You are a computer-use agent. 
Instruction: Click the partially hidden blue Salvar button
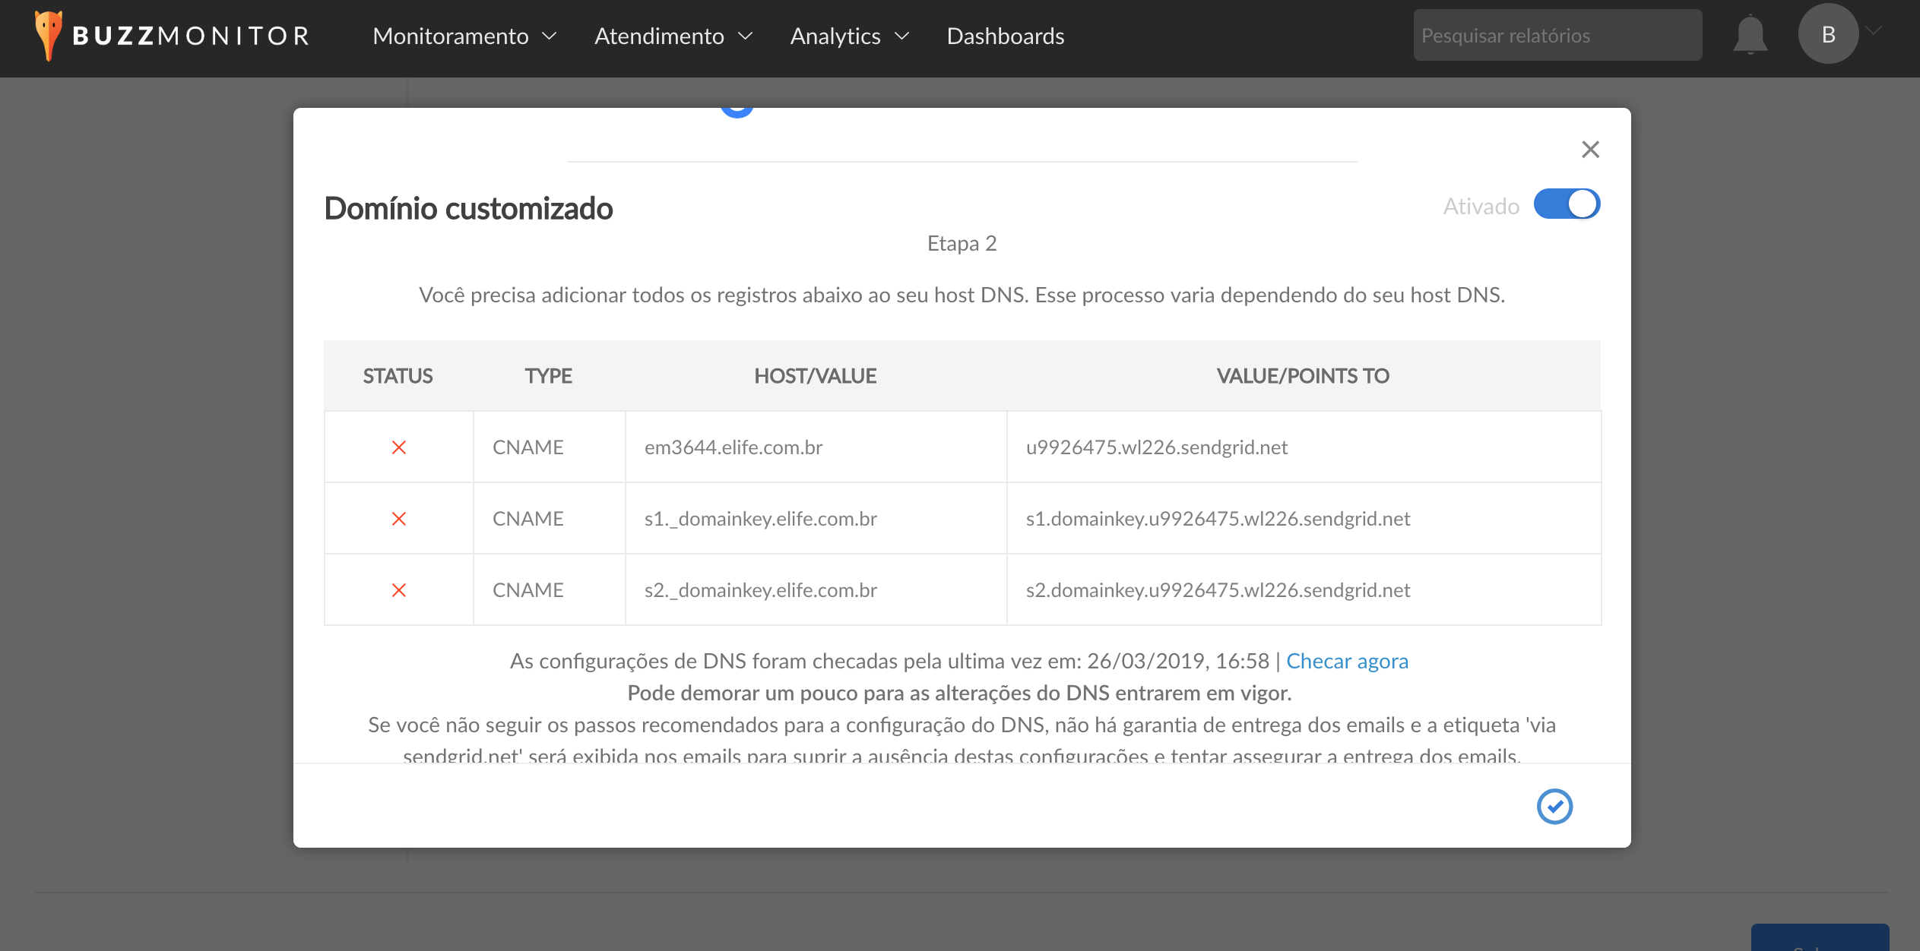(x=1820, y=939)
